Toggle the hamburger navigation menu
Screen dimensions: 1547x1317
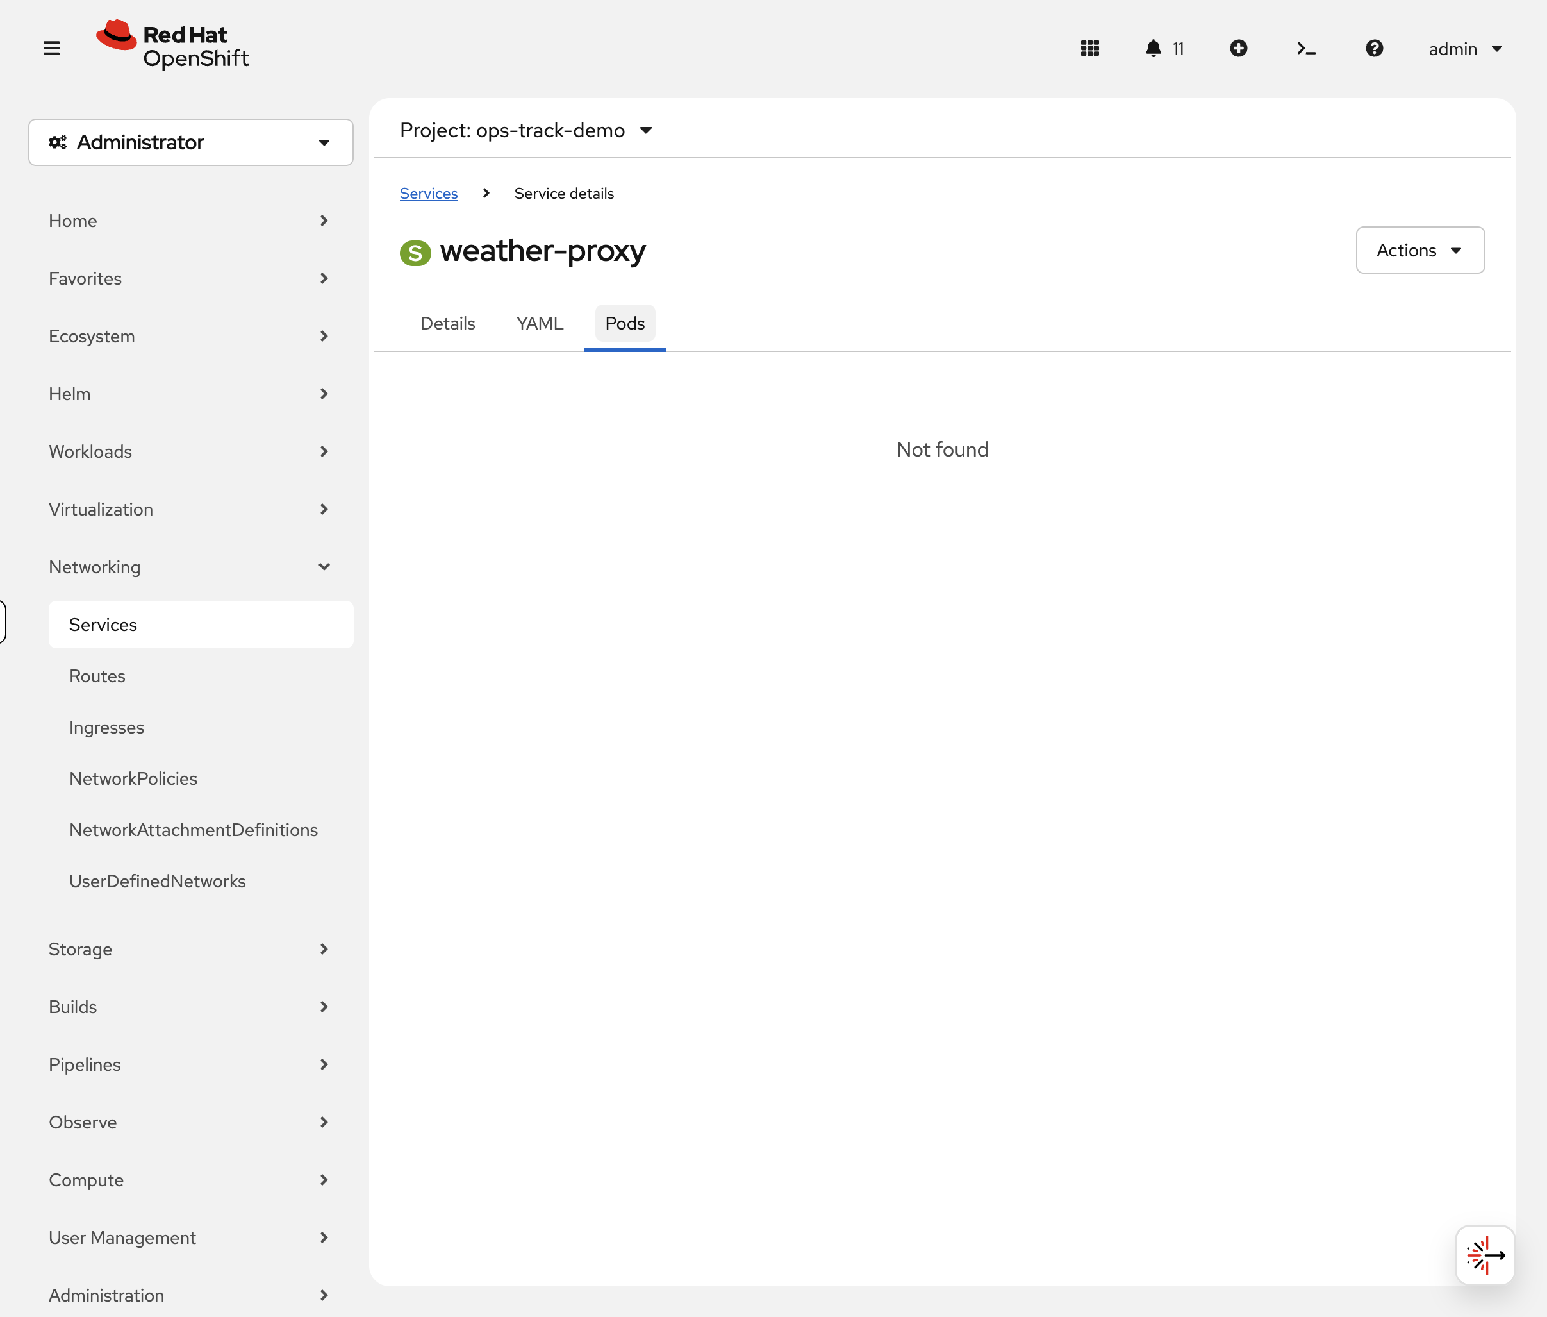(x=51, y=49)
